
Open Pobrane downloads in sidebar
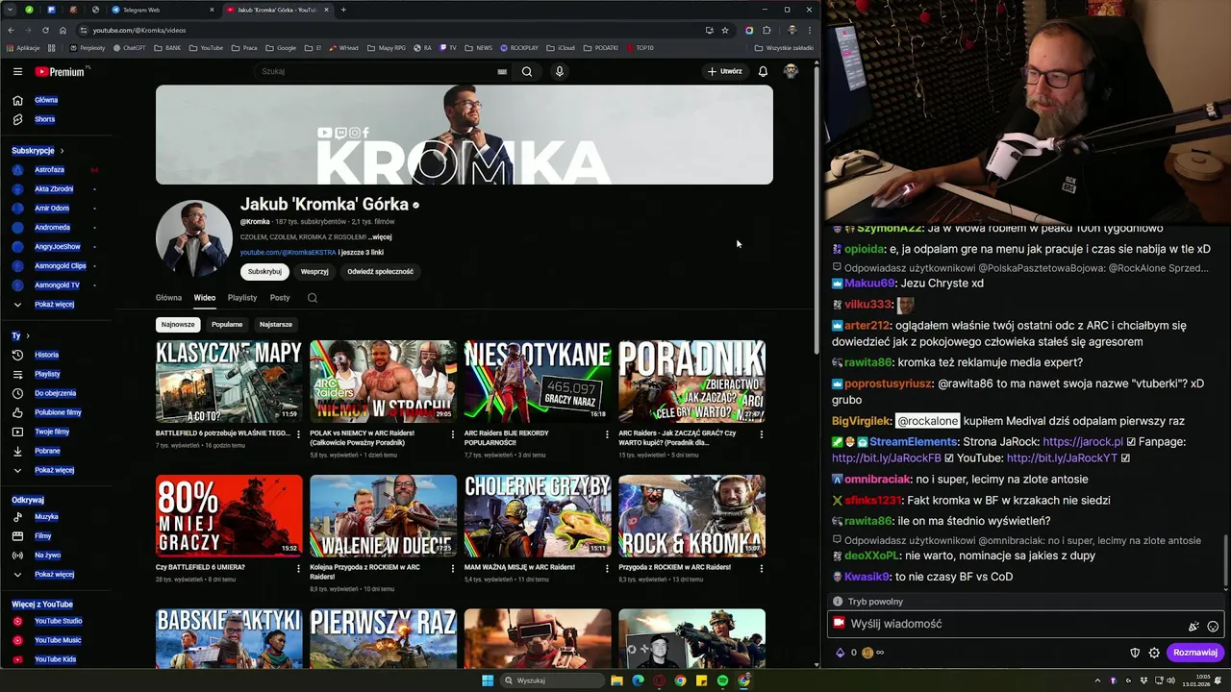pyautogui.click(x=47, y=451)
